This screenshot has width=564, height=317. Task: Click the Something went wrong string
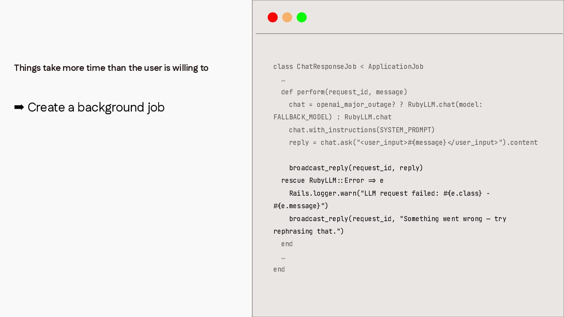point(453,219)
